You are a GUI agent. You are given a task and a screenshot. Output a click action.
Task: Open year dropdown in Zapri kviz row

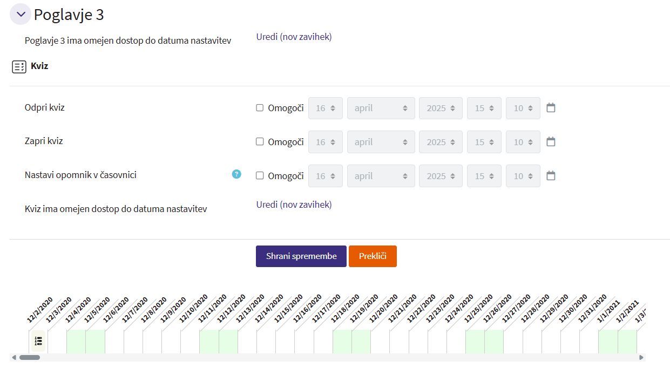(x=441, y=142)
